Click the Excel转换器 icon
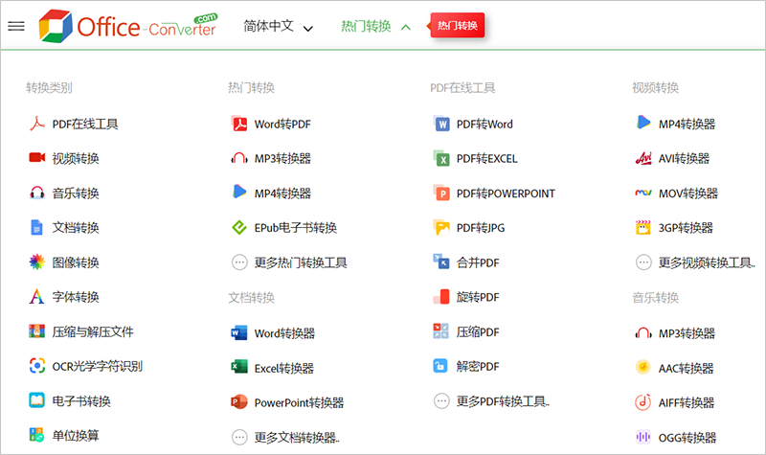Image resolution: width=766 pixels, height=455 pixels. [x=238, y=367]
